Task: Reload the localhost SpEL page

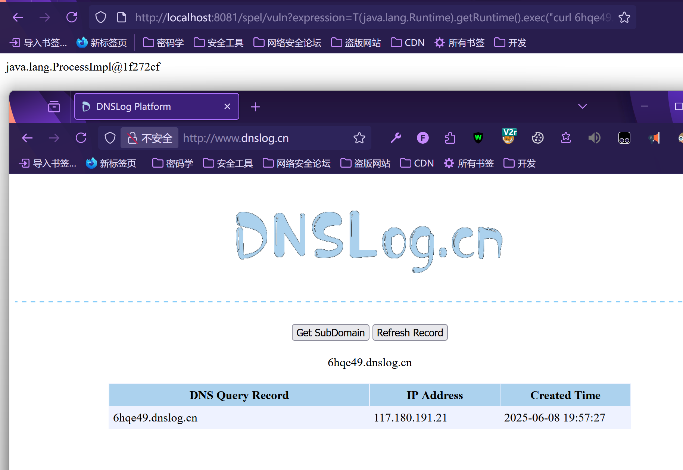Action: [72, 17]
